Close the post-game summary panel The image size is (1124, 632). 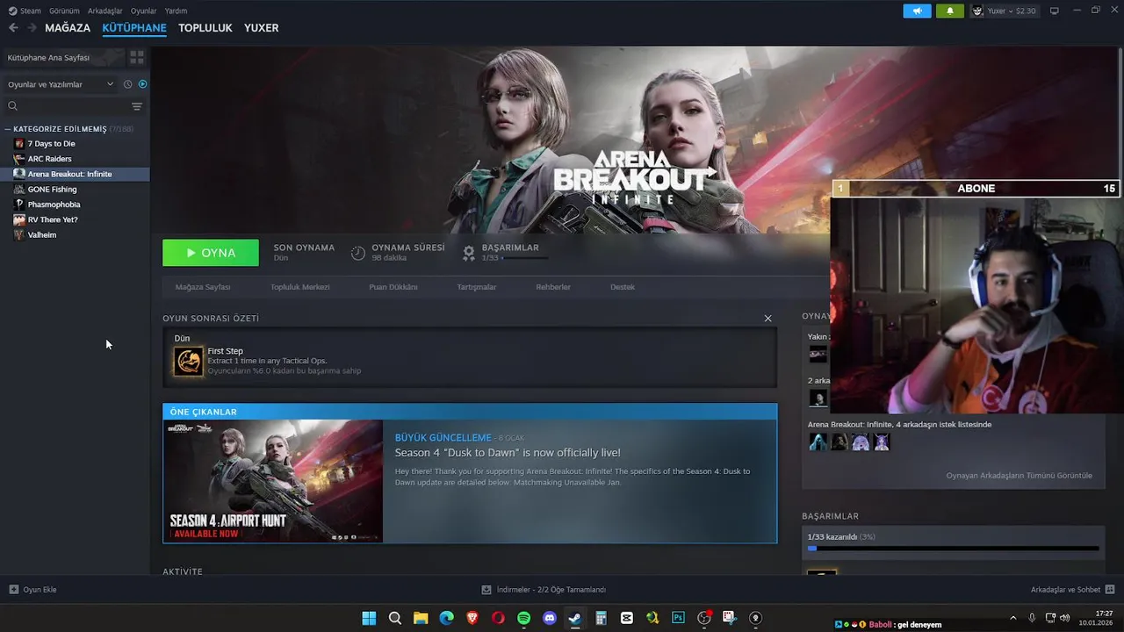pyautogui.click(x=767, y=319)
